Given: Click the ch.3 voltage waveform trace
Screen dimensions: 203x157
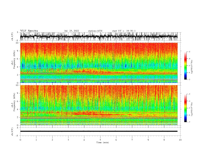Looking at the screenshot, I should coord(99,131).
